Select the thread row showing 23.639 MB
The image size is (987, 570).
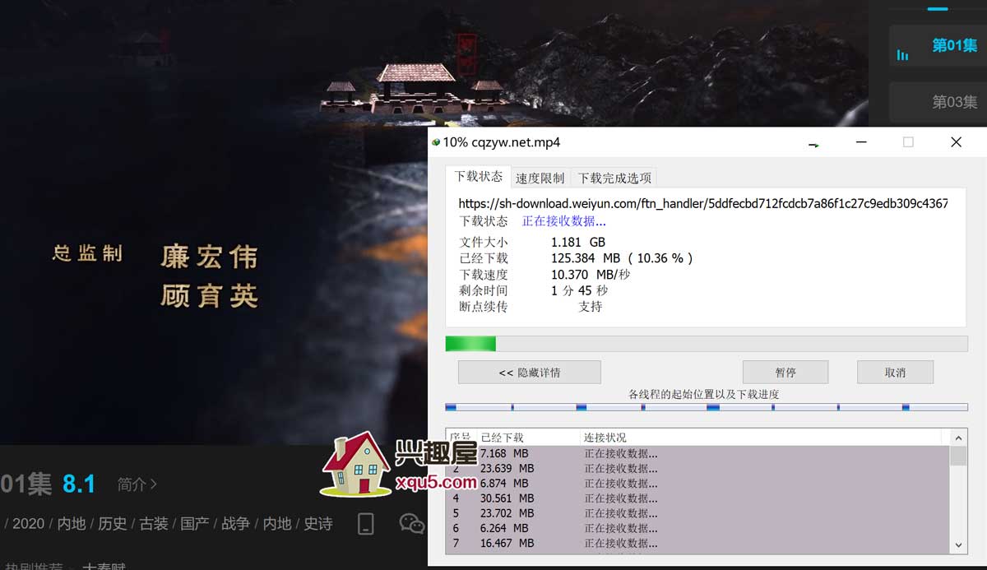(x=697, y=468)
